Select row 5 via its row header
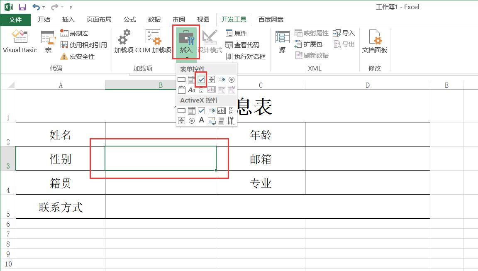The width and height of the screenshot is (478, 271). 8,207
